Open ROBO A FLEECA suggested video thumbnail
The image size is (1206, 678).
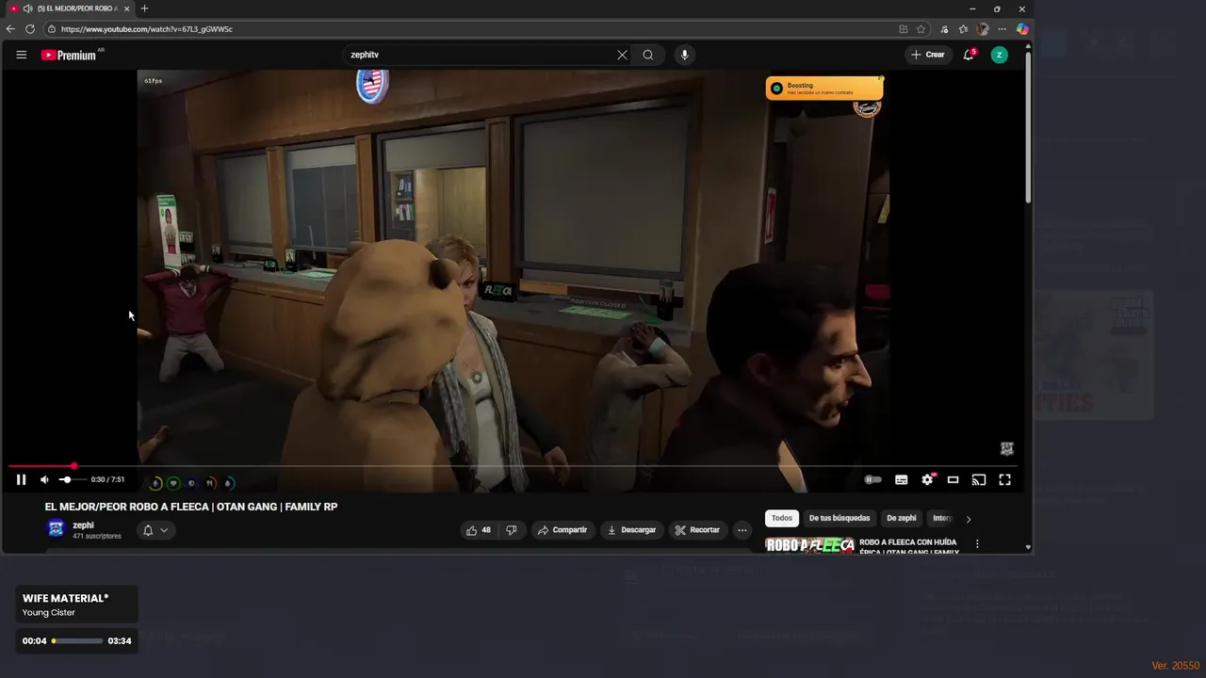[810, 544]
